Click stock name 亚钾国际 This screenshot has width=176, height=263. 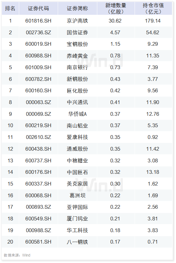pos(77,207)
